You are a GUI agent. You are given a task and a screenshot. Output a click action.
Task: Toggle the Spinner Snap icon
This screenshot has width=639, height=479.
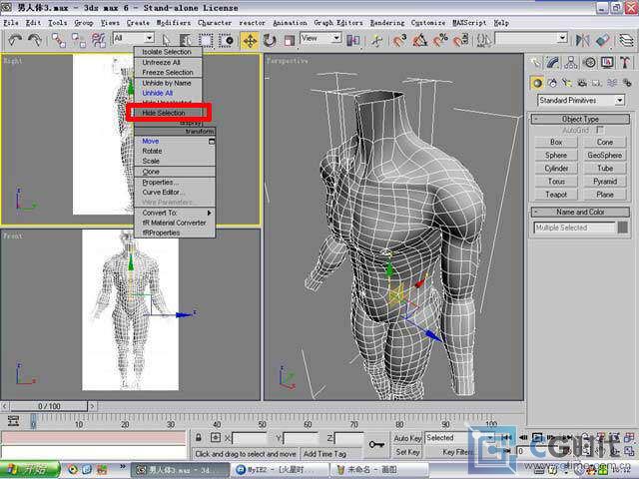coord(460,40)
